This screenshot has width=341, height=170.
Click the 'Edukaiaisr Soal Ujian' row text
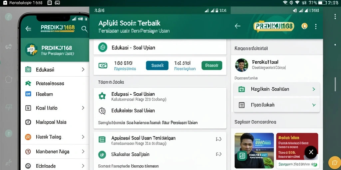click(133, 111)
